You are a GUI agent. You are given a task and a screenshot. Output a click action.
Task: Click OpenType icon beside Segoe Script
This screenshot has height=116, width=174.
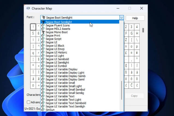(x=43, y=39)
